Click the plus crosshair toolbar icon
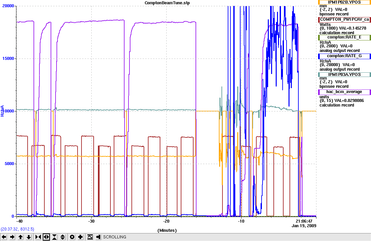Image resolution: width=371 pixels, height=241 pixels. [81, 237]
